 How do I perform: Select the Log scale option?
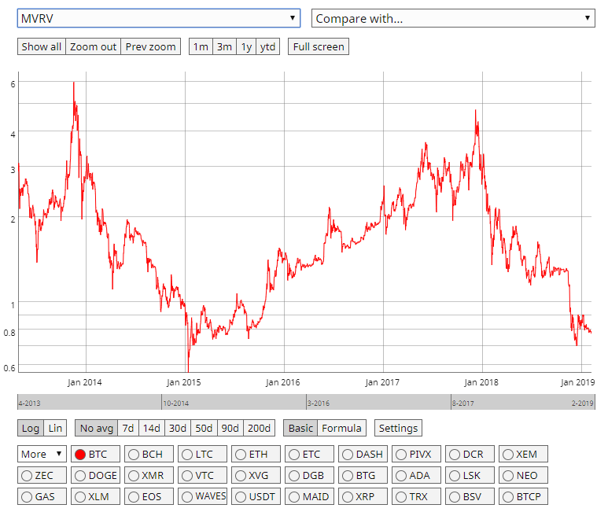31,428
